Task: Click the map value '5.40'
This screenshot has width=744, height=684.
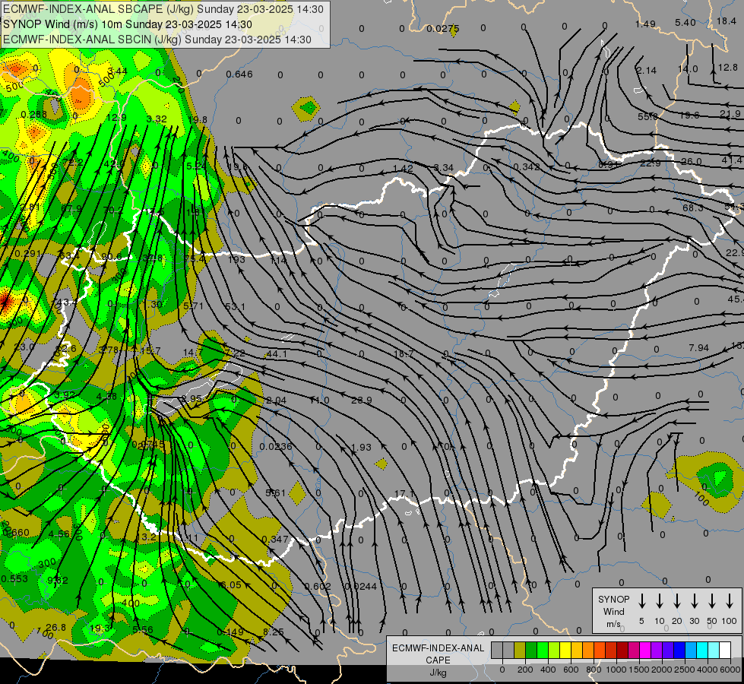Action: pyautogui.click(x=685, y=22)
